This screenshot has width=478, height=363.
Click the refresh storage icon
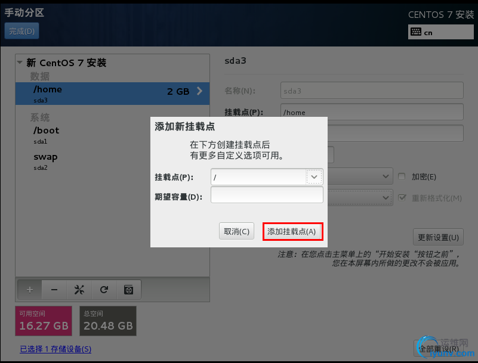104,290
